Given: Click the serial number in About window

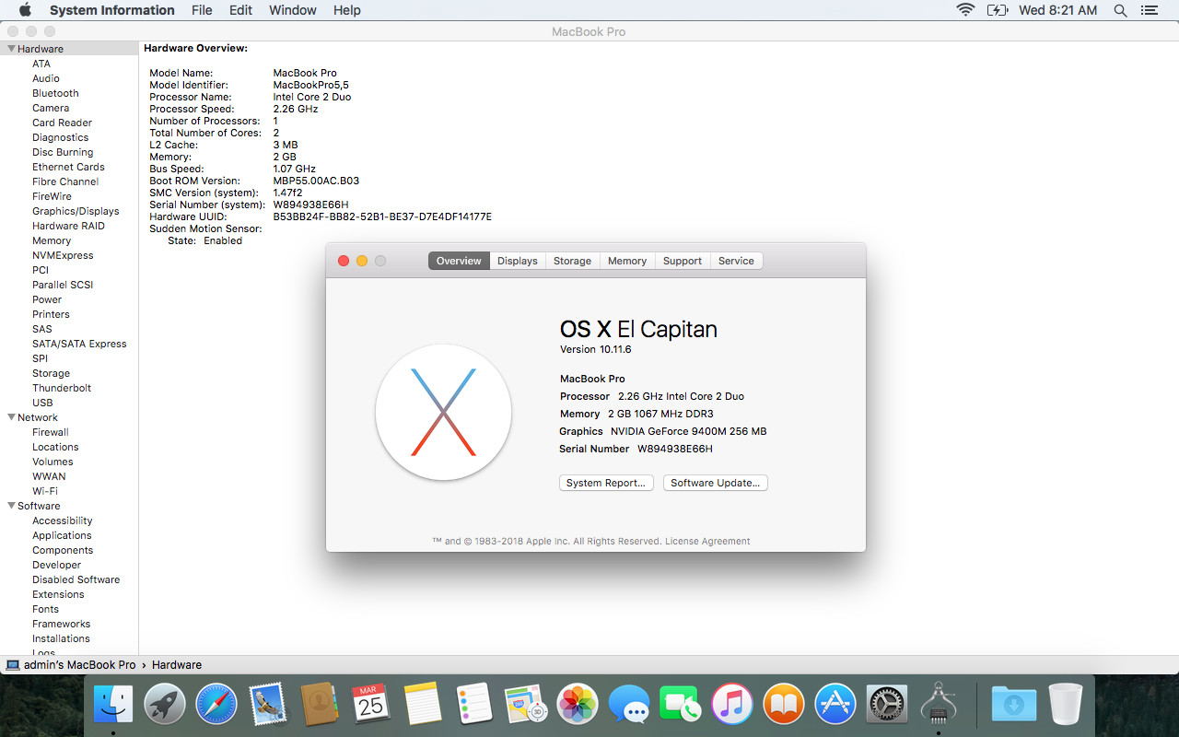Looking at the screenshot, I should click(675, 449).
